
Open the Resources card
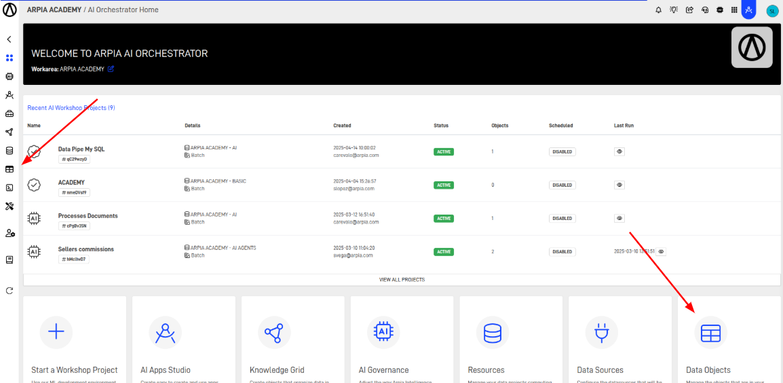(x=511, y=340)
